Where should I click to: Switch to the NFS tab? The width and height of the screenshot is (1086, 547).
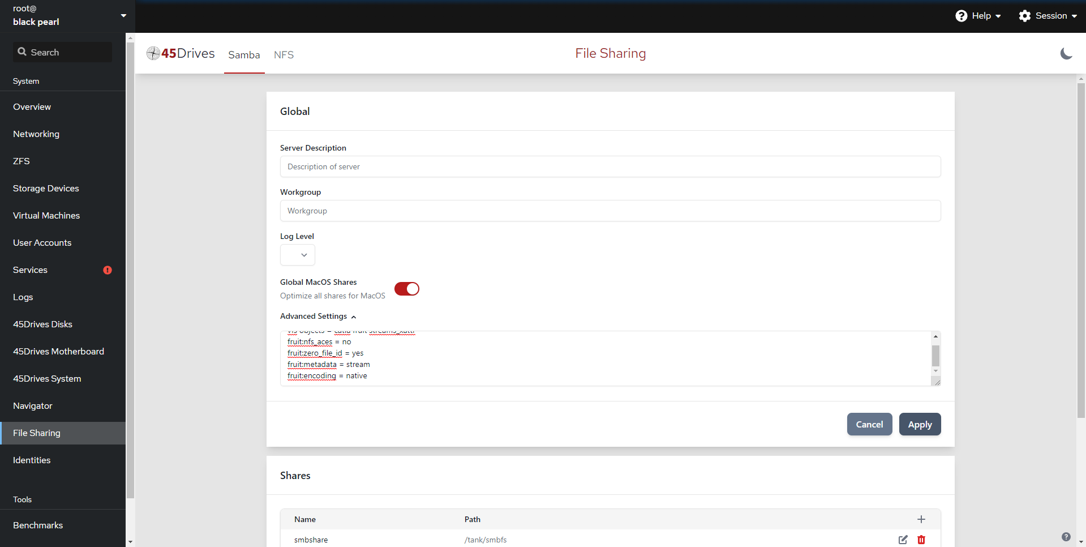284,55
